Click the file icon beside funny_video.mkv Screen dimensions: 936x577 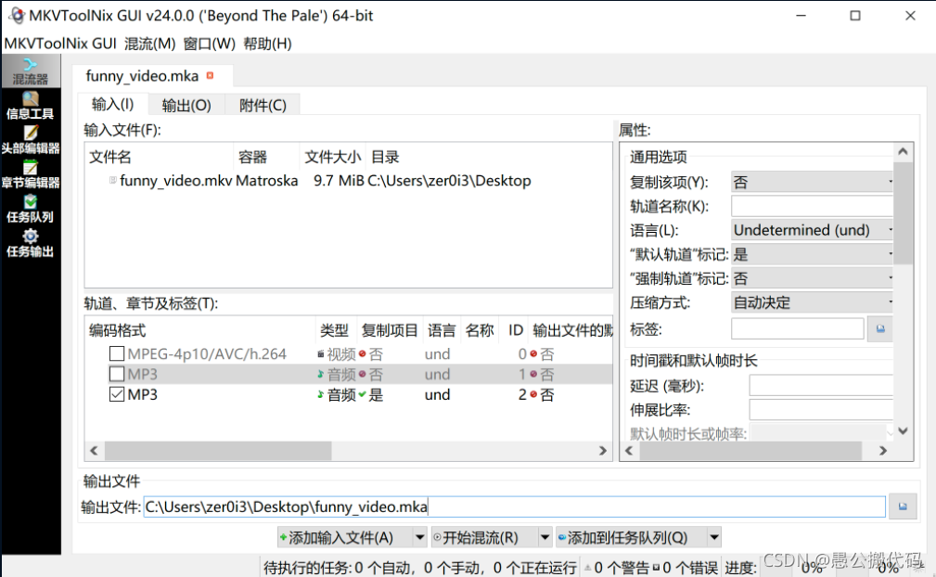click(112, 180)
